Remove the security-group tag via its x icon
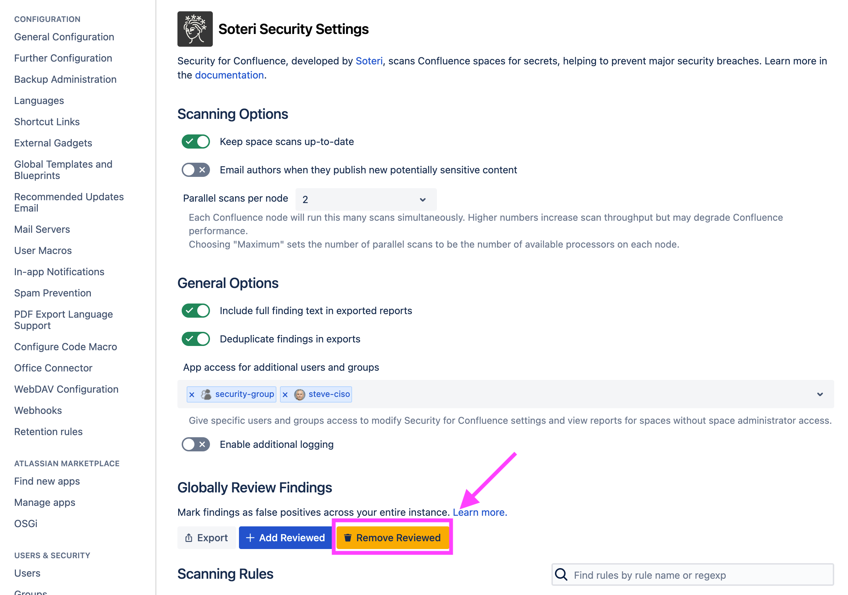848x595 pixels. coord(192,394)
